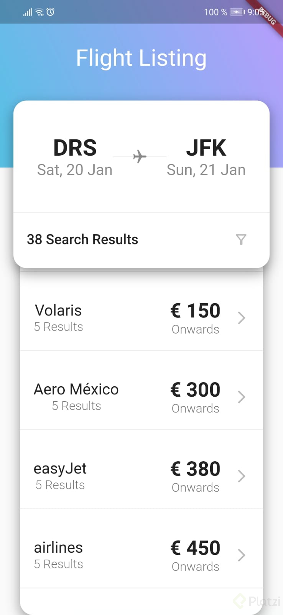Viewport: 283px width, 615px height.
Task: Tap the DRS departure airport code
Action: pyautogui.click(x=75, y=148)
